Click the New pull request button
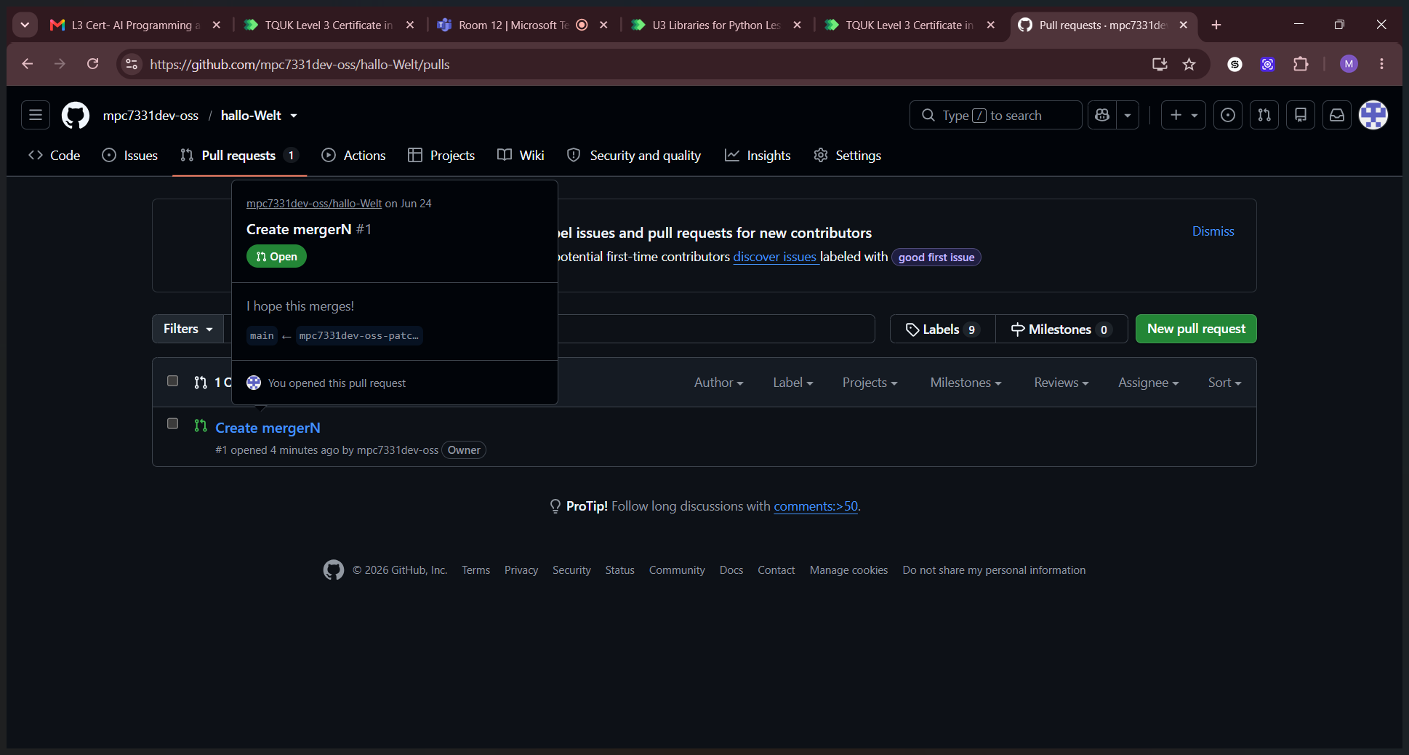1409x755 pixels. pyautogui.click(x=1196, y=329)
